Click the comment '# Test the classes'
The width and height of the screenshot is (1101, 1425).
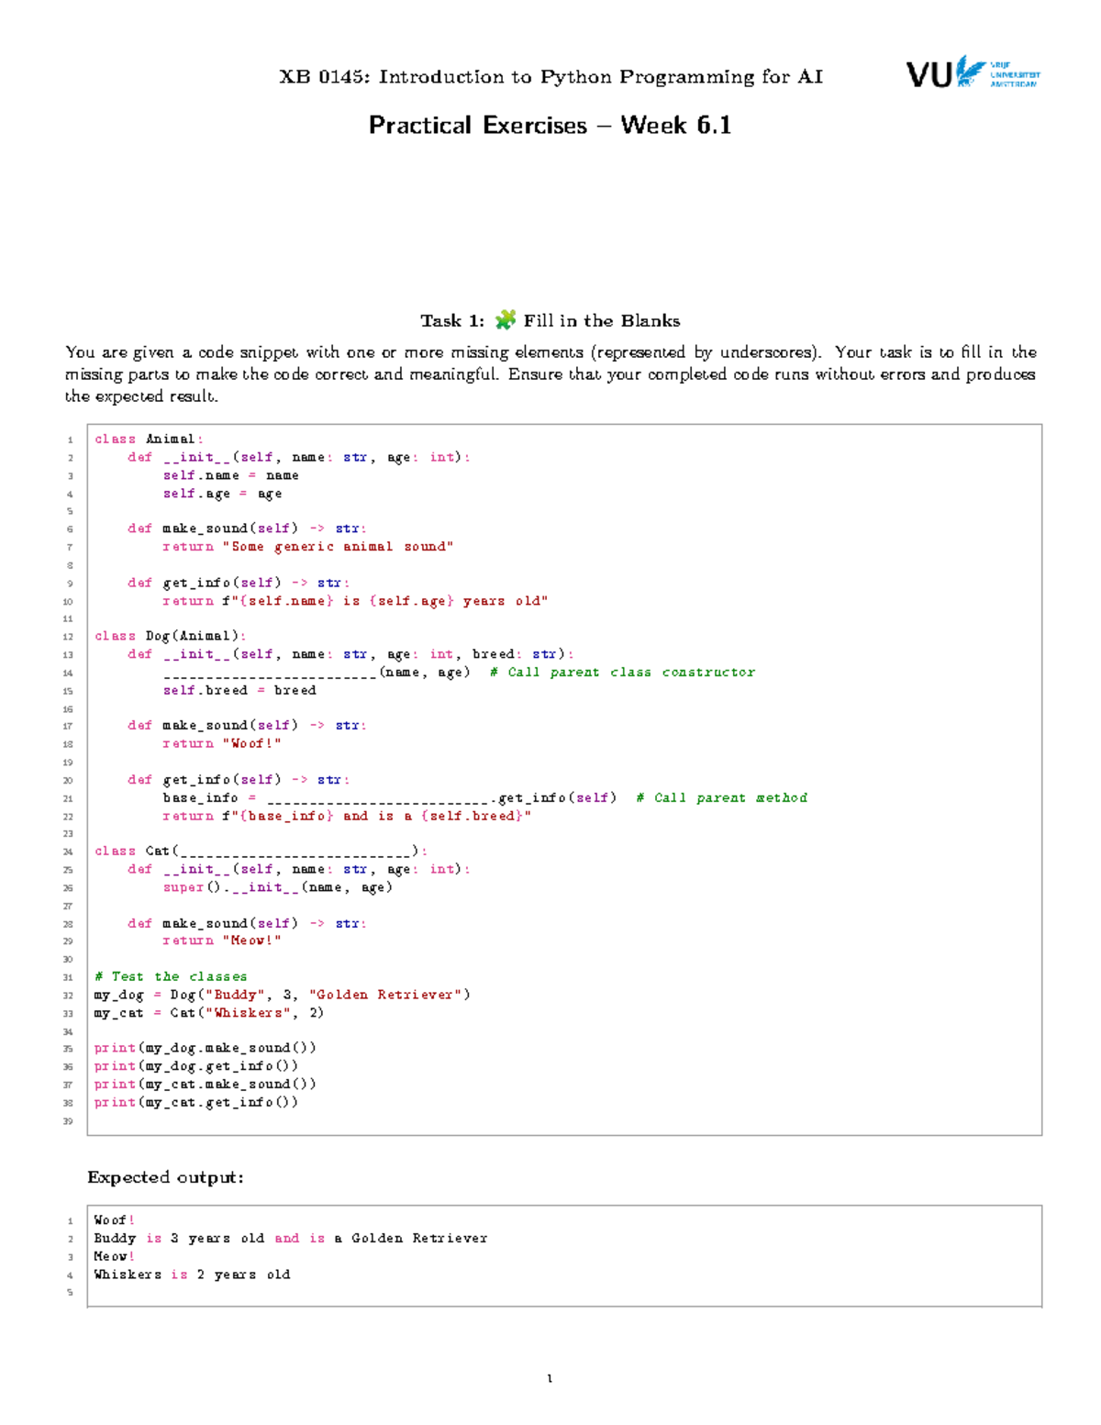pyautogui.click(x=171, y=976)
